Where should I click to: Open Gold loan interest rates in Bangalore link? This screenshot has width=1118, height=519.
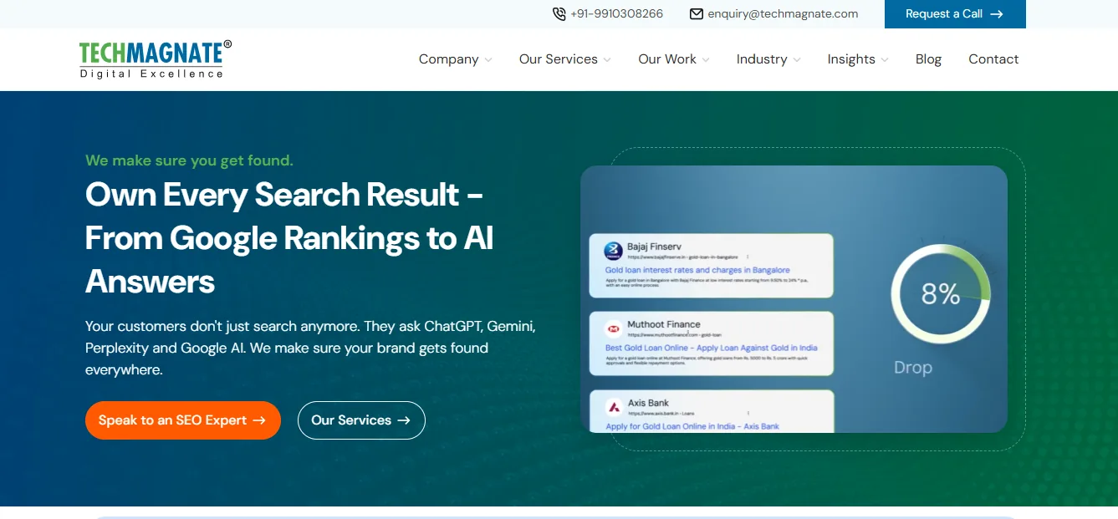(x=697, y=270)
